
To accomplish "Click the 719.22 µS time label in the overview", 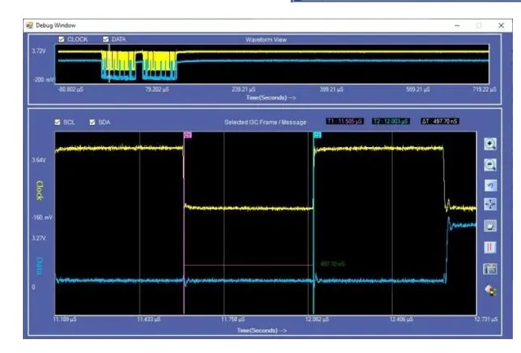I will click(x=484, y=89).
